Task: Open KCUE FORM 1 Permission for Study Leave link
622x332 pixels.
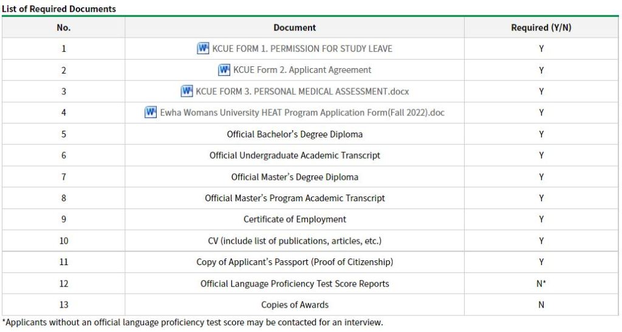Action: (302, 49)
